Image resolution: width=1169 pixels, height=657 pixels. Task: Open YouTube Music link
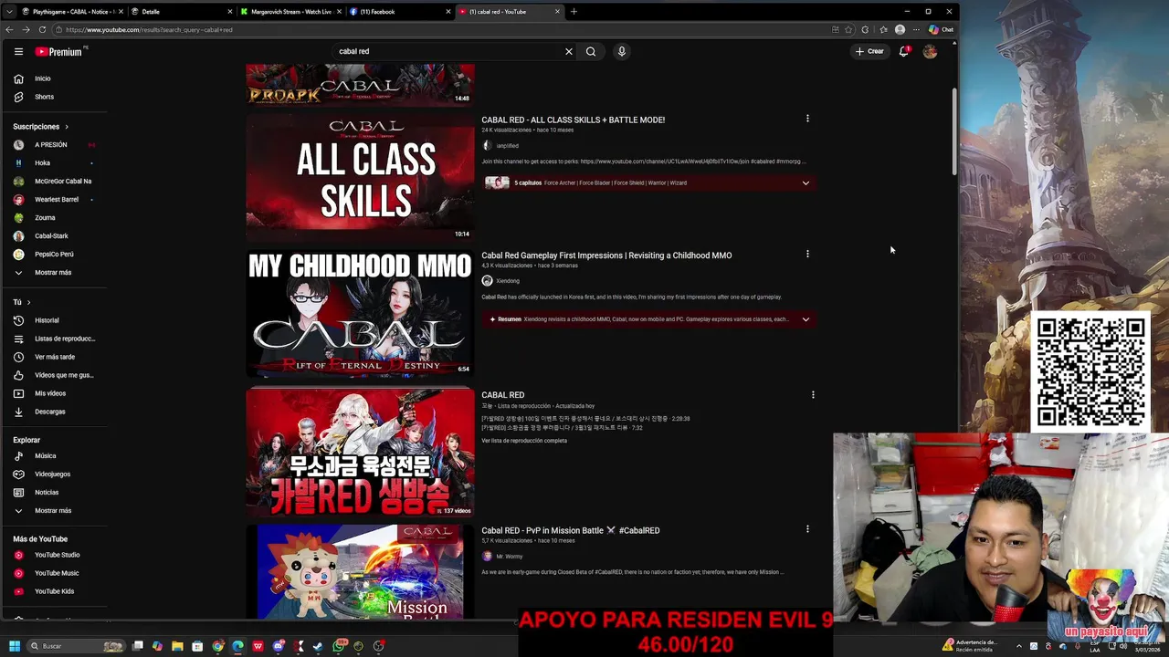pos(55,573)
